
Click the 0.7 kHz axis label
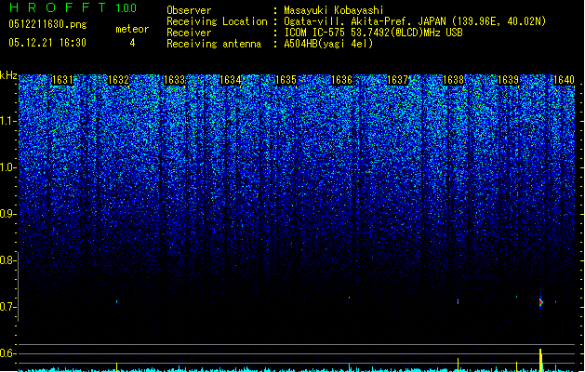pyautogui.click(x=7, y=307)
